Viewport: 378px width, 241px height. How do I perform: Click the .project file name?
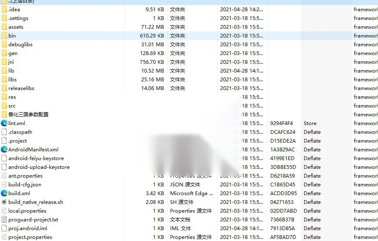tap(18, 141)
